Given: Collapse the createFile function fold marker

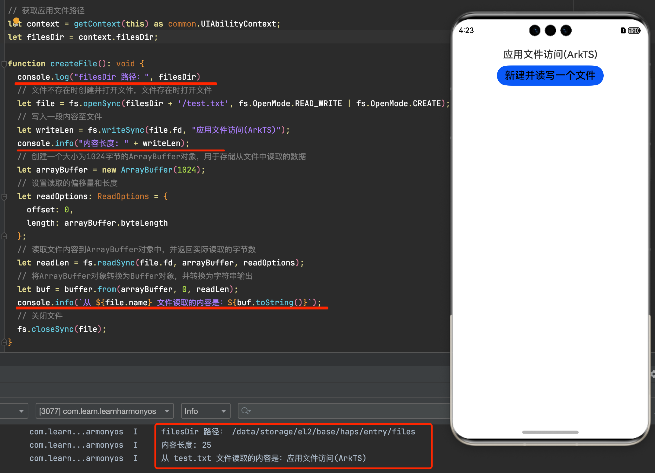Looking at the screenshot, I should point(4,64).
